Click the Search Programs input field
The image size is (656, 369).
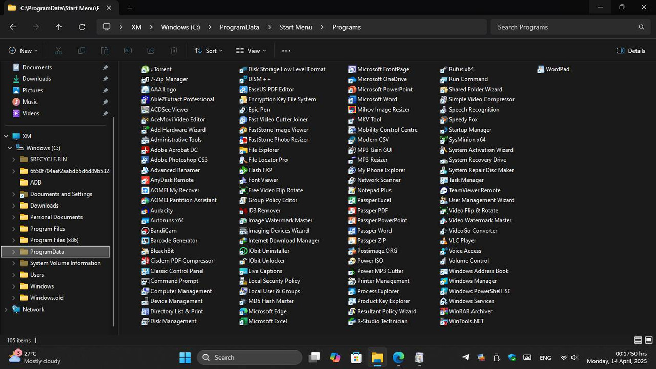[564, 27]
